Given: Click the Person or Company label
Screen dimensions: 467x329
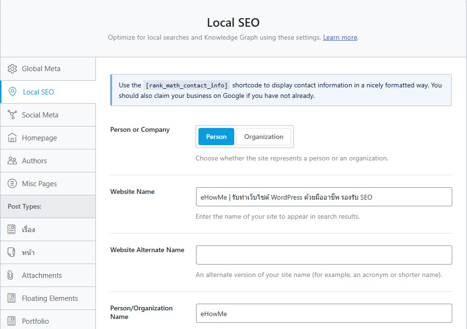Looking at the screenshot, I should tap(140, 129).
